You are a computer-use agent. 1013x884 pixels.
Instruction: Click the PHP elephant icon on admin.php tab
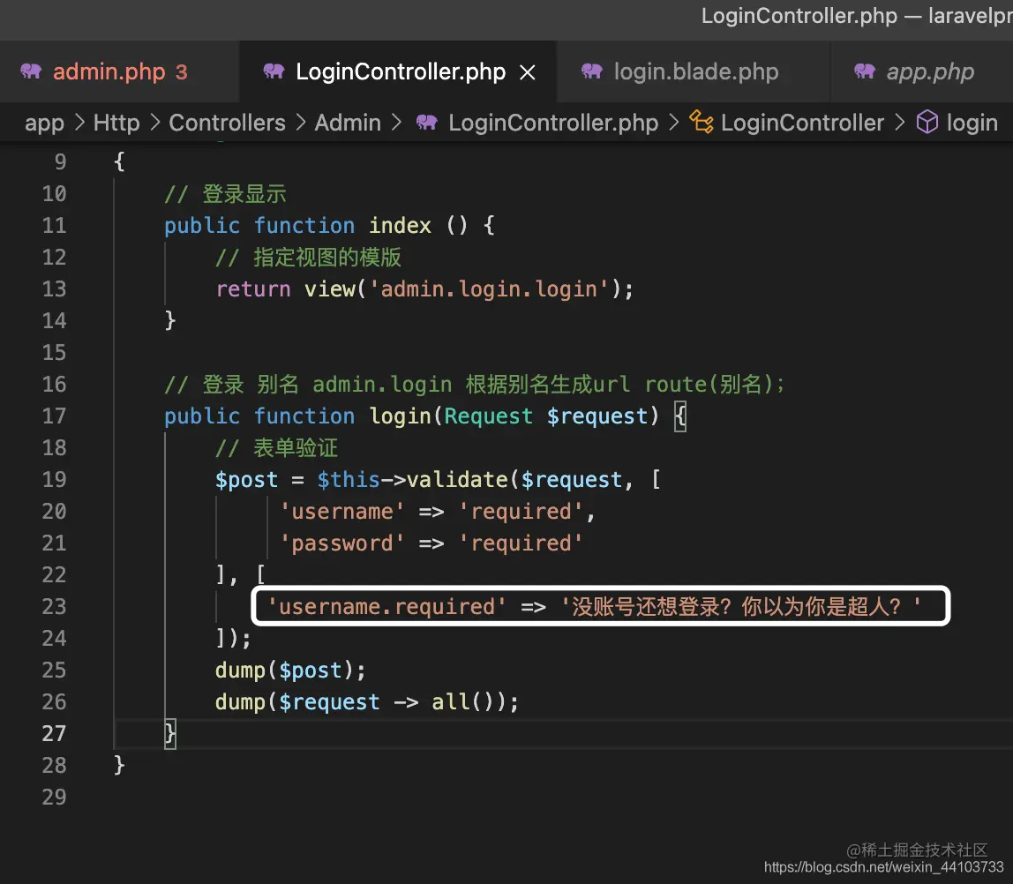[31, 71]
